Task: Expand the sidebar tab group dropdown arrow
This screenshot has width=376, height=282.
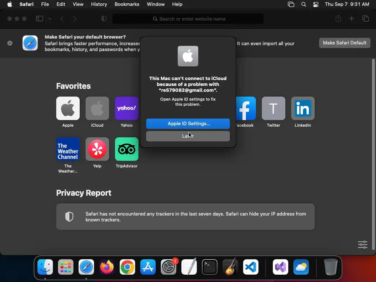Action: pyautogui.click(x=50, y=19)
